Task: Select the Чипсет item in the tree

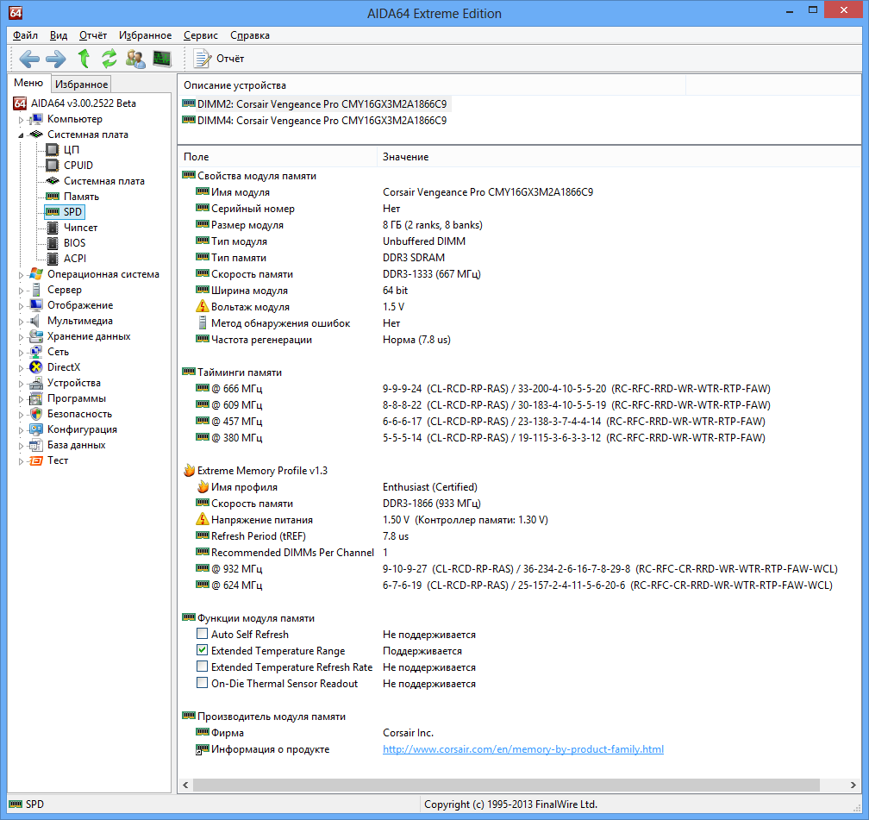Action: (x=80, y=228)
